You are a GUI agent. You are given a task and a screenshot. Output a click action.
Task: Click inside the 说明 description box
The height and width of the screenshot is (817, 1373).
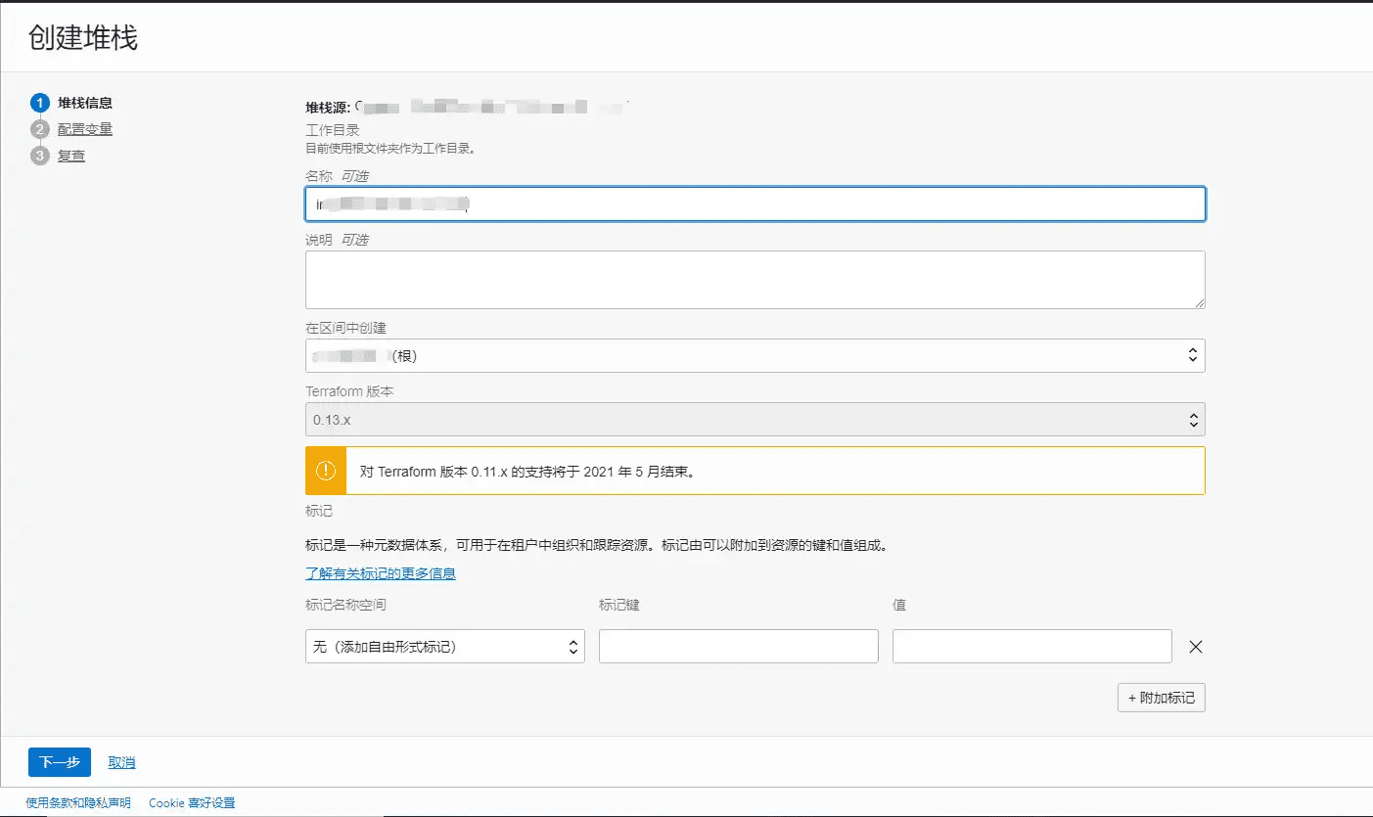click(754, 279)
